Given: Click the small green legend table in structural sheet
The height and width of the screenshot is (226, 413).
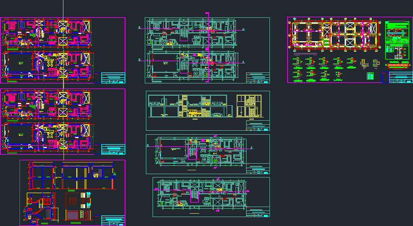Looking at the screenshot, I should click(x=370, y=76).
